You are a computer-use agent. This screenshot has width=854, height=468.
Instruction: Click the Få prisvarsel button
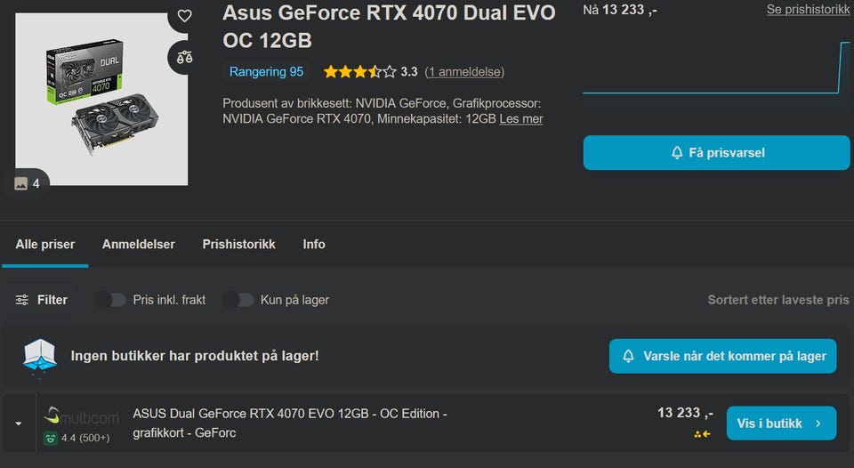(x=716, y=152)
